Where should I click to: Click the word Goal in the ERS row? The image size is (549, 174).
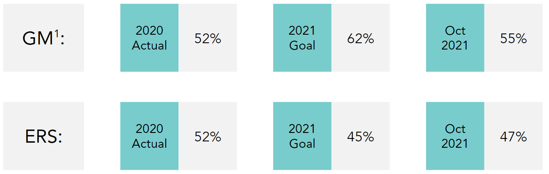click(302, 144)
